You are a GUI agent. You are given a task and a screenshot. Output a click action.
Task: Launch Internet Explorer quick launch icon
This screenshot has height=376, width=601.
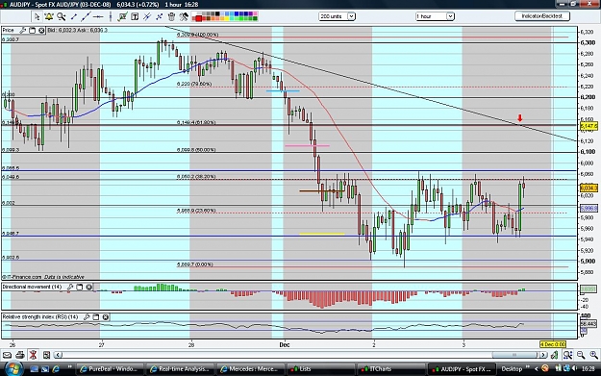[x=56, y=369]
